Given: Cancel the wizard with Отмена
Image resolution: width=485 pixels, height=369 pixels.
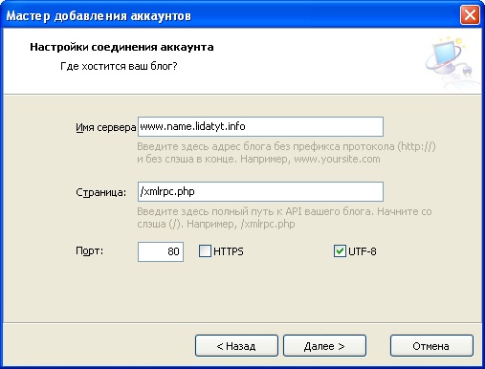Looking at the screenshot, I should pyautogui.click(x=431, y=346).
